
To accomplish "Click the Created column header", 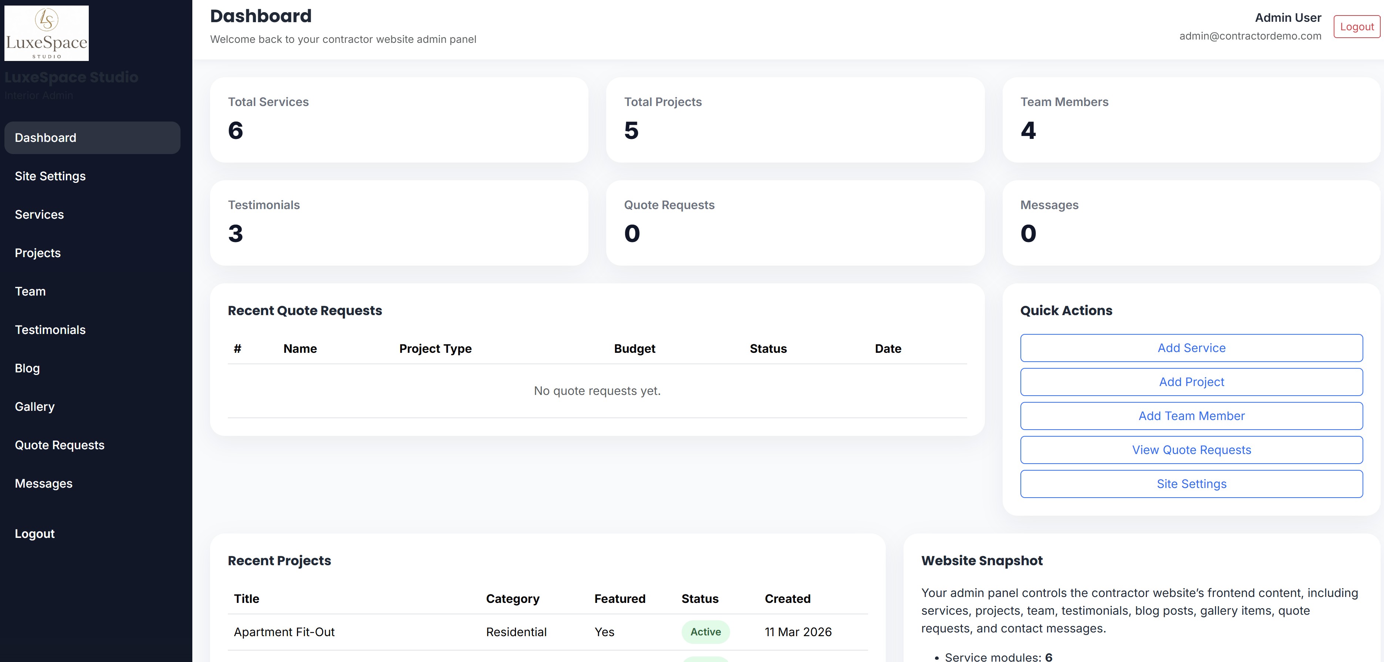I will coord(788,599).
